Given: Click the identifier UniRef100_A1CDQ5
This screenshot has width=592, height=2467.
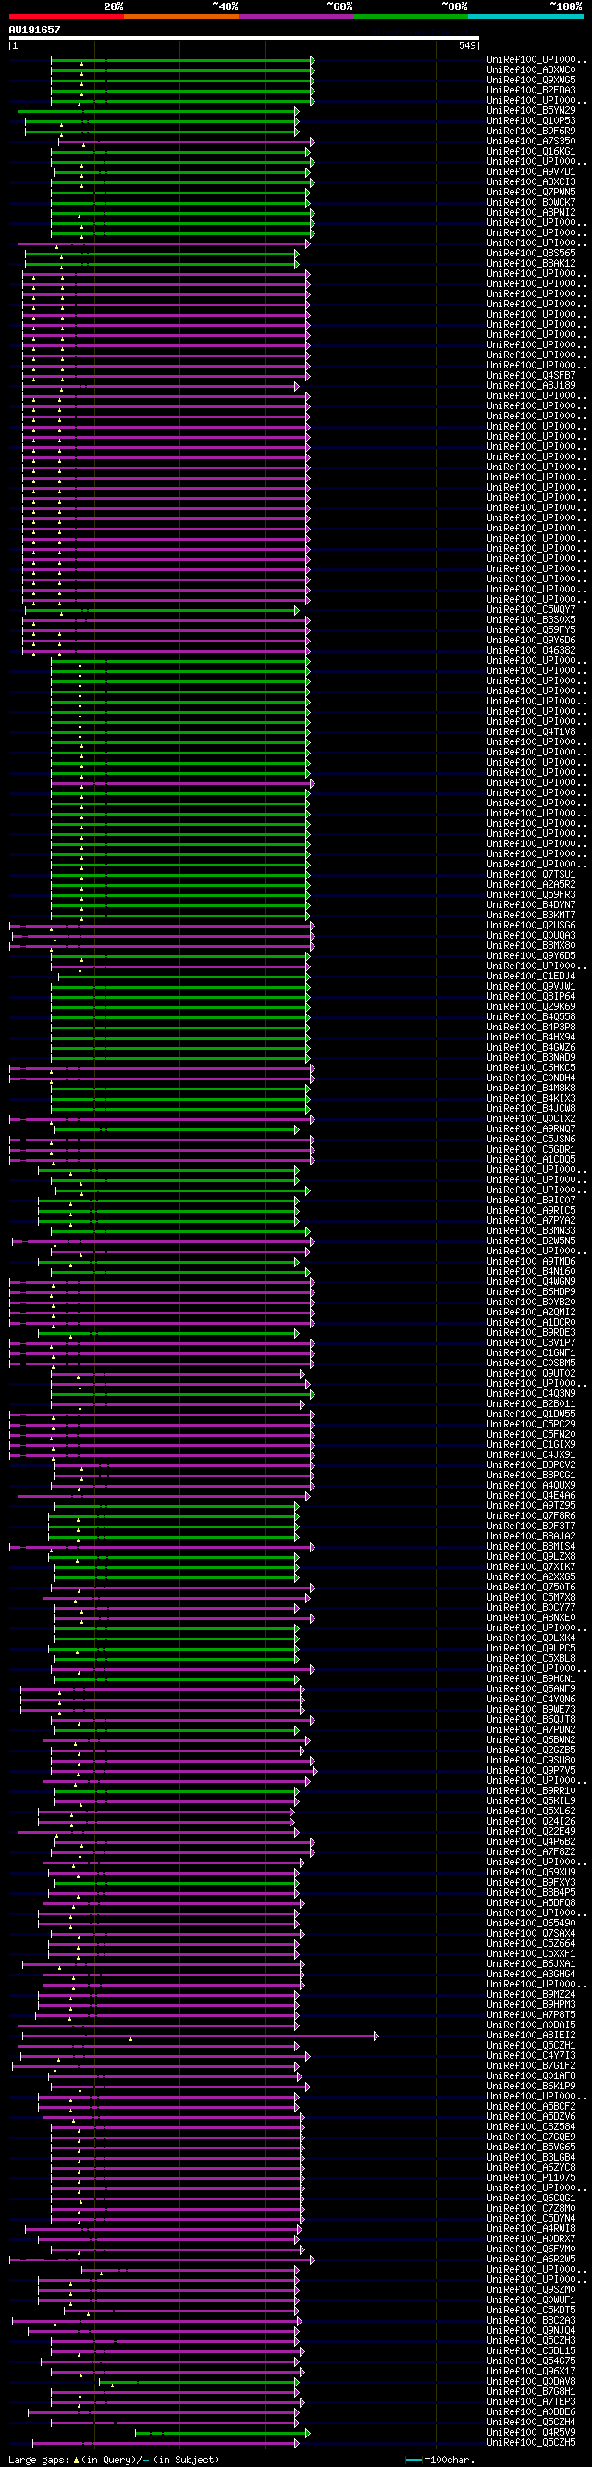Looking at the screenshot, I should point(531,1160).
